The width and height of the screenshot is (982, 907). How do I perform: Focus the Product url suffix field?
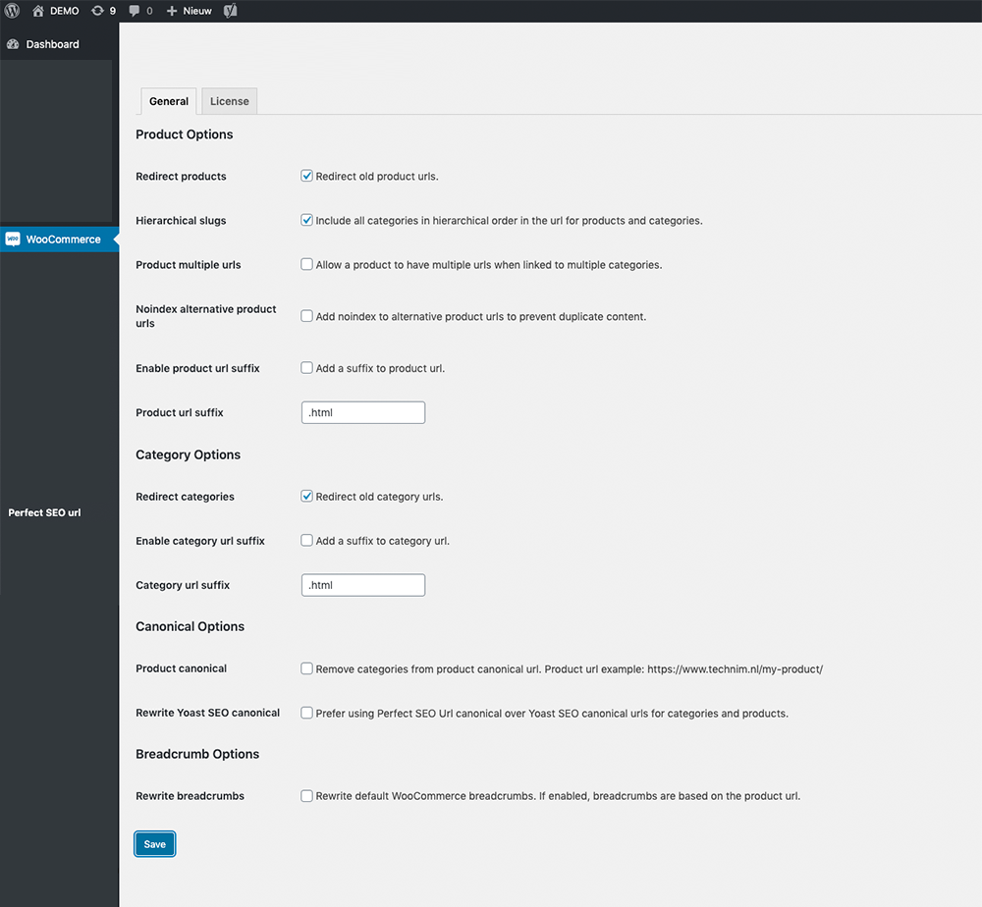tap(363, 412)
